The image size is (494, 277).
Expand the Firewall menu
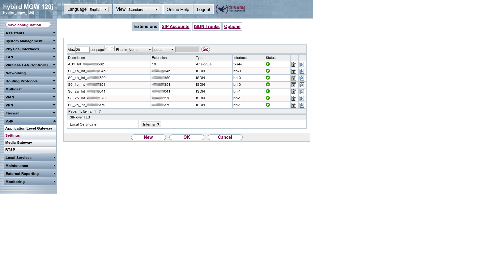click(30, 113)
